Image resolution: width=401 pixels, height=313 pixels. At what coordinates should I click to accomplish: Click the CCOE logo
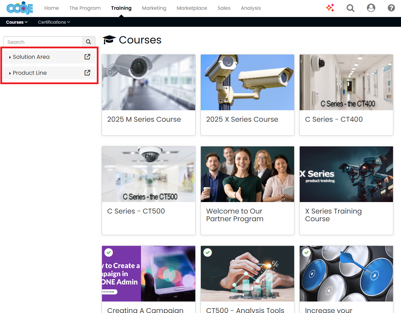point(19,8)
